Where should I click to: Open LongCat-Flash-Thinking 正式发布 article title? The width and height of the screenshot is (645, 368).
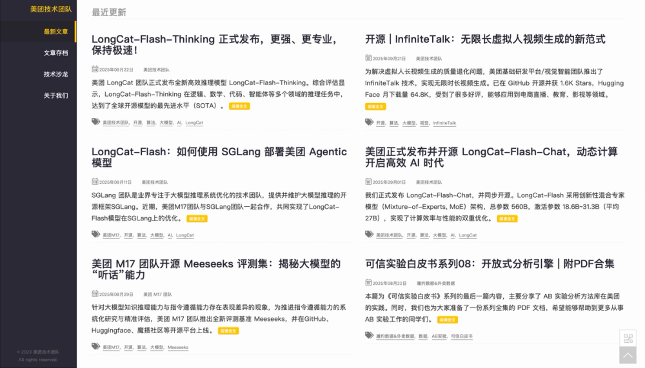point(215,44)
